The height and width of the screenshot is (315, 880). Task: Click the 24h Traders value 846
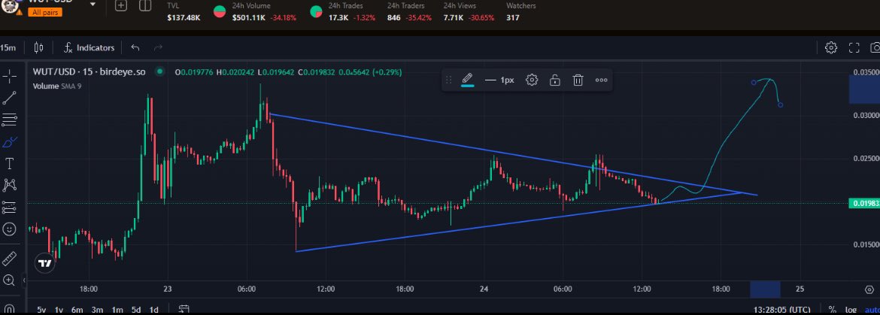point(394,17)
